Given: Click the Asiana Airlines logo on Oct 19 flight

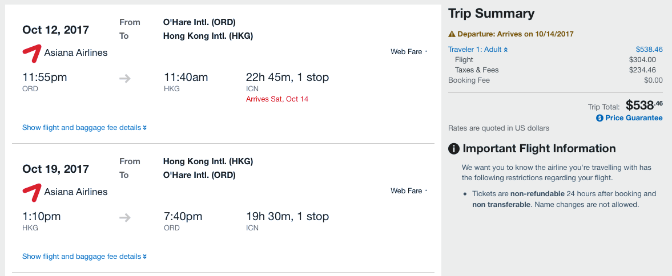Looking at the screenshot, I should 31,193.
